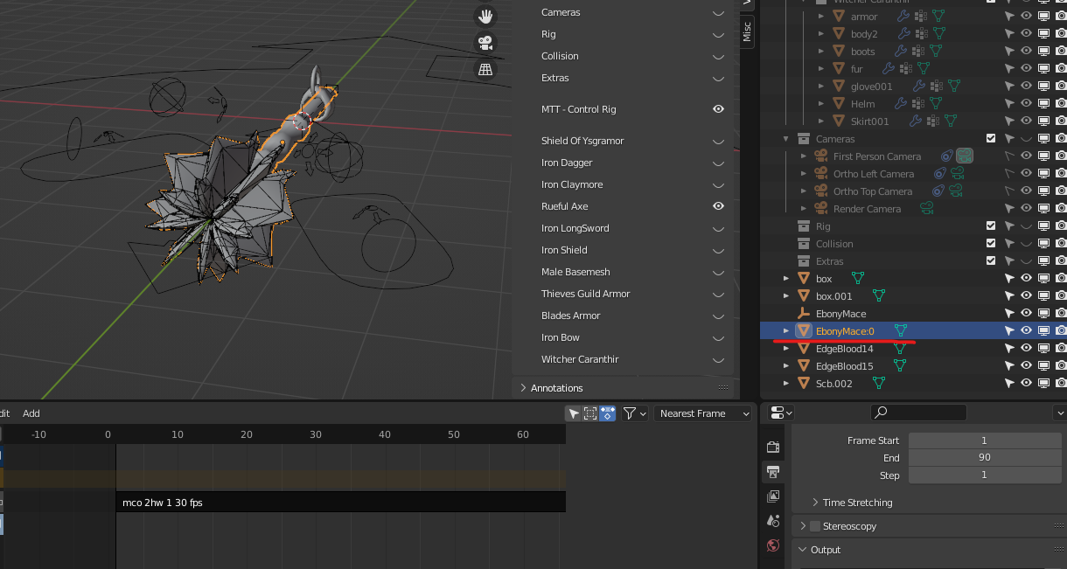Switch perspective/orthographic with the viewport grid icon
Viewport: 1067px width, 569px height.
pyautogui.click(x=485, y=68)
